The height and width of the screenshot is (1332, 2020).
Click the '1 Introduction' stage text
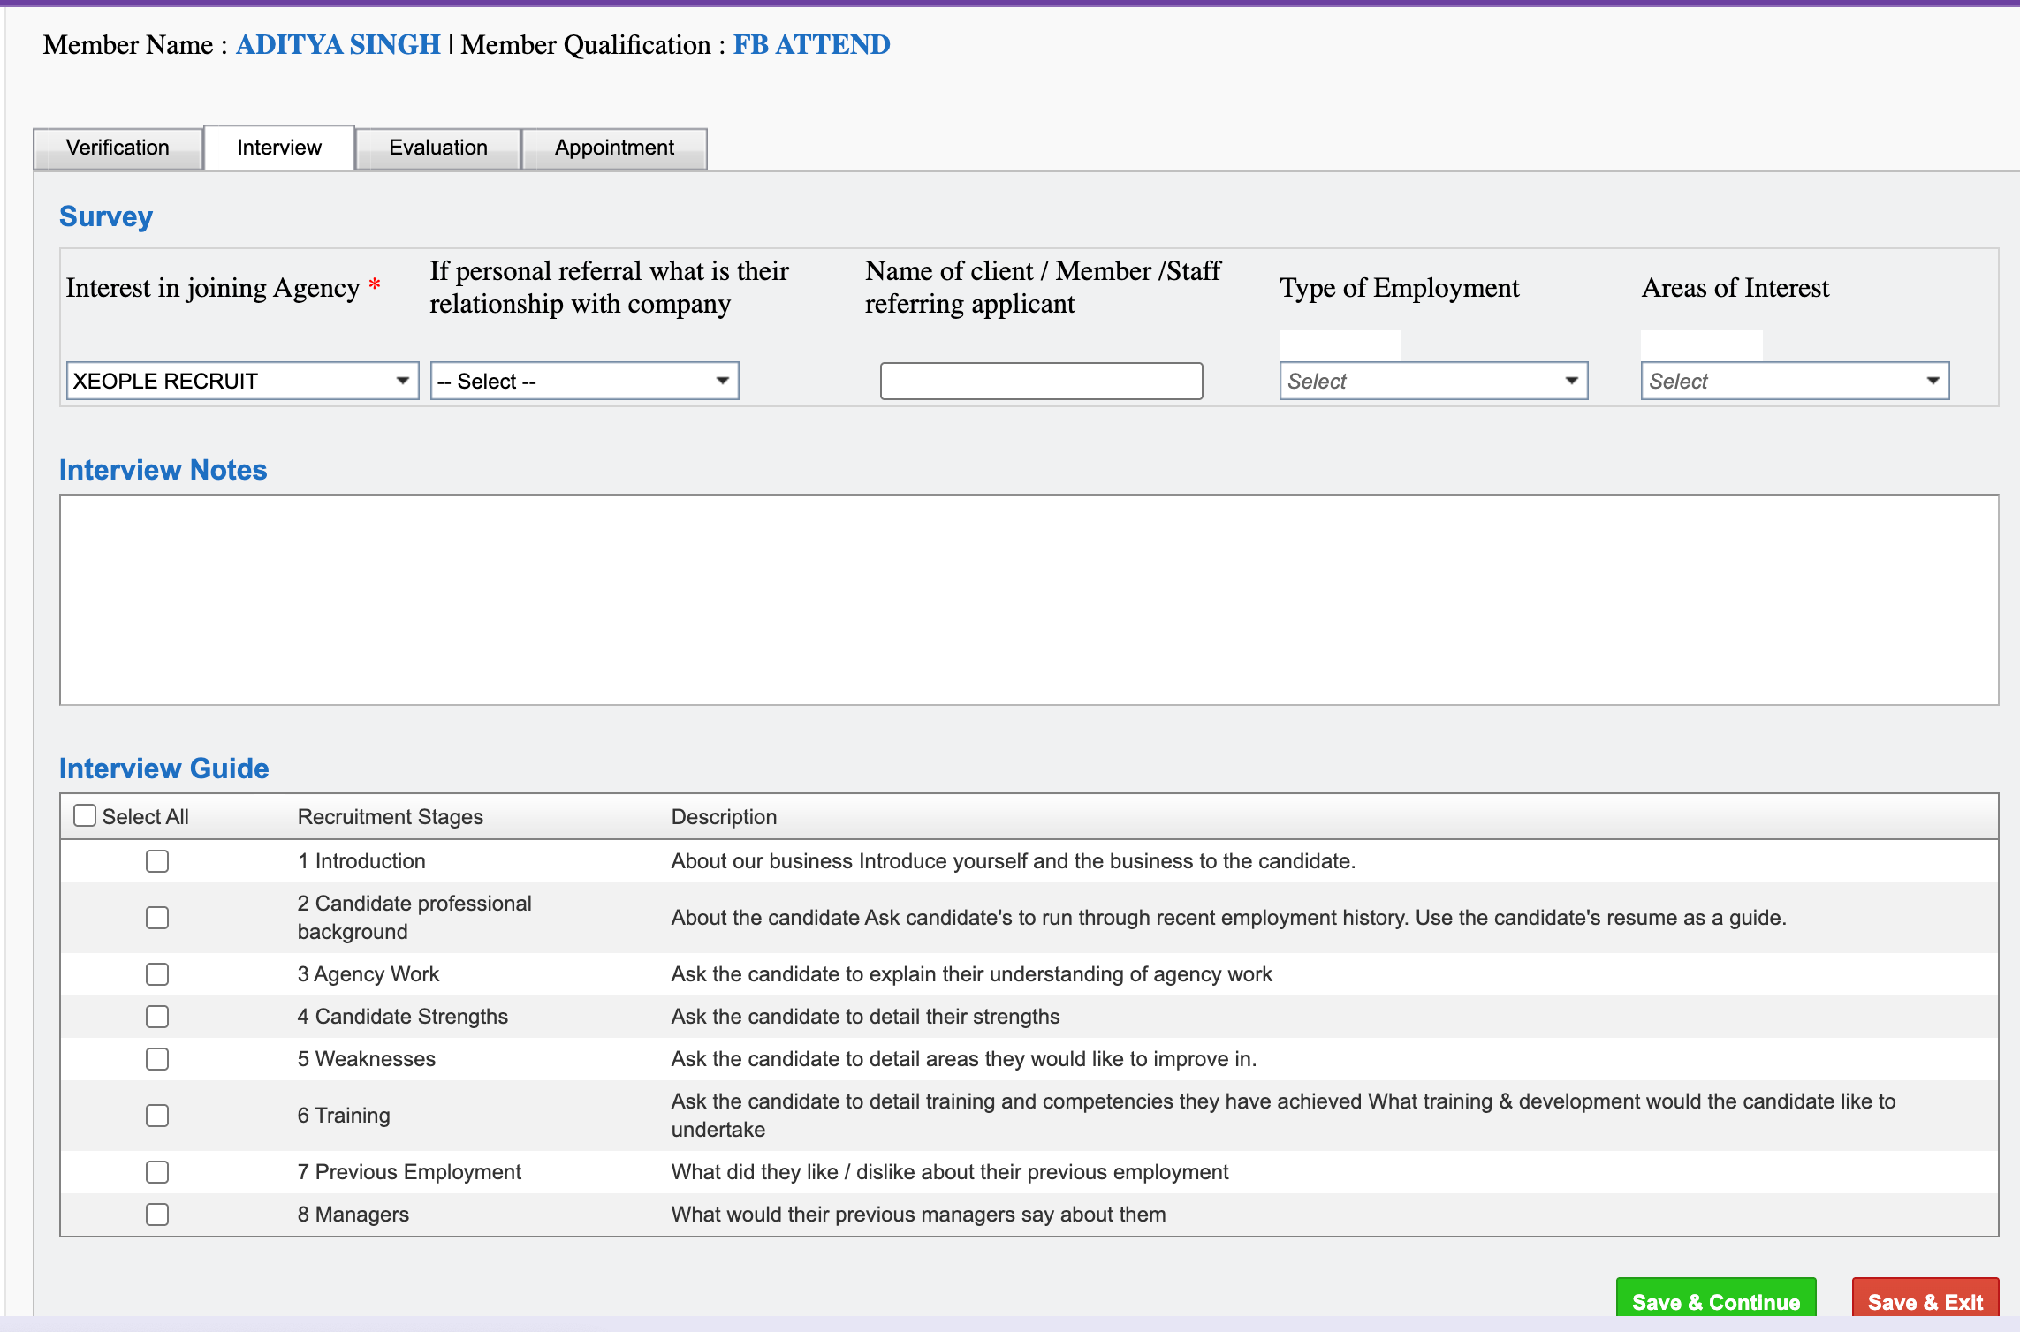[x=361, y=861]
